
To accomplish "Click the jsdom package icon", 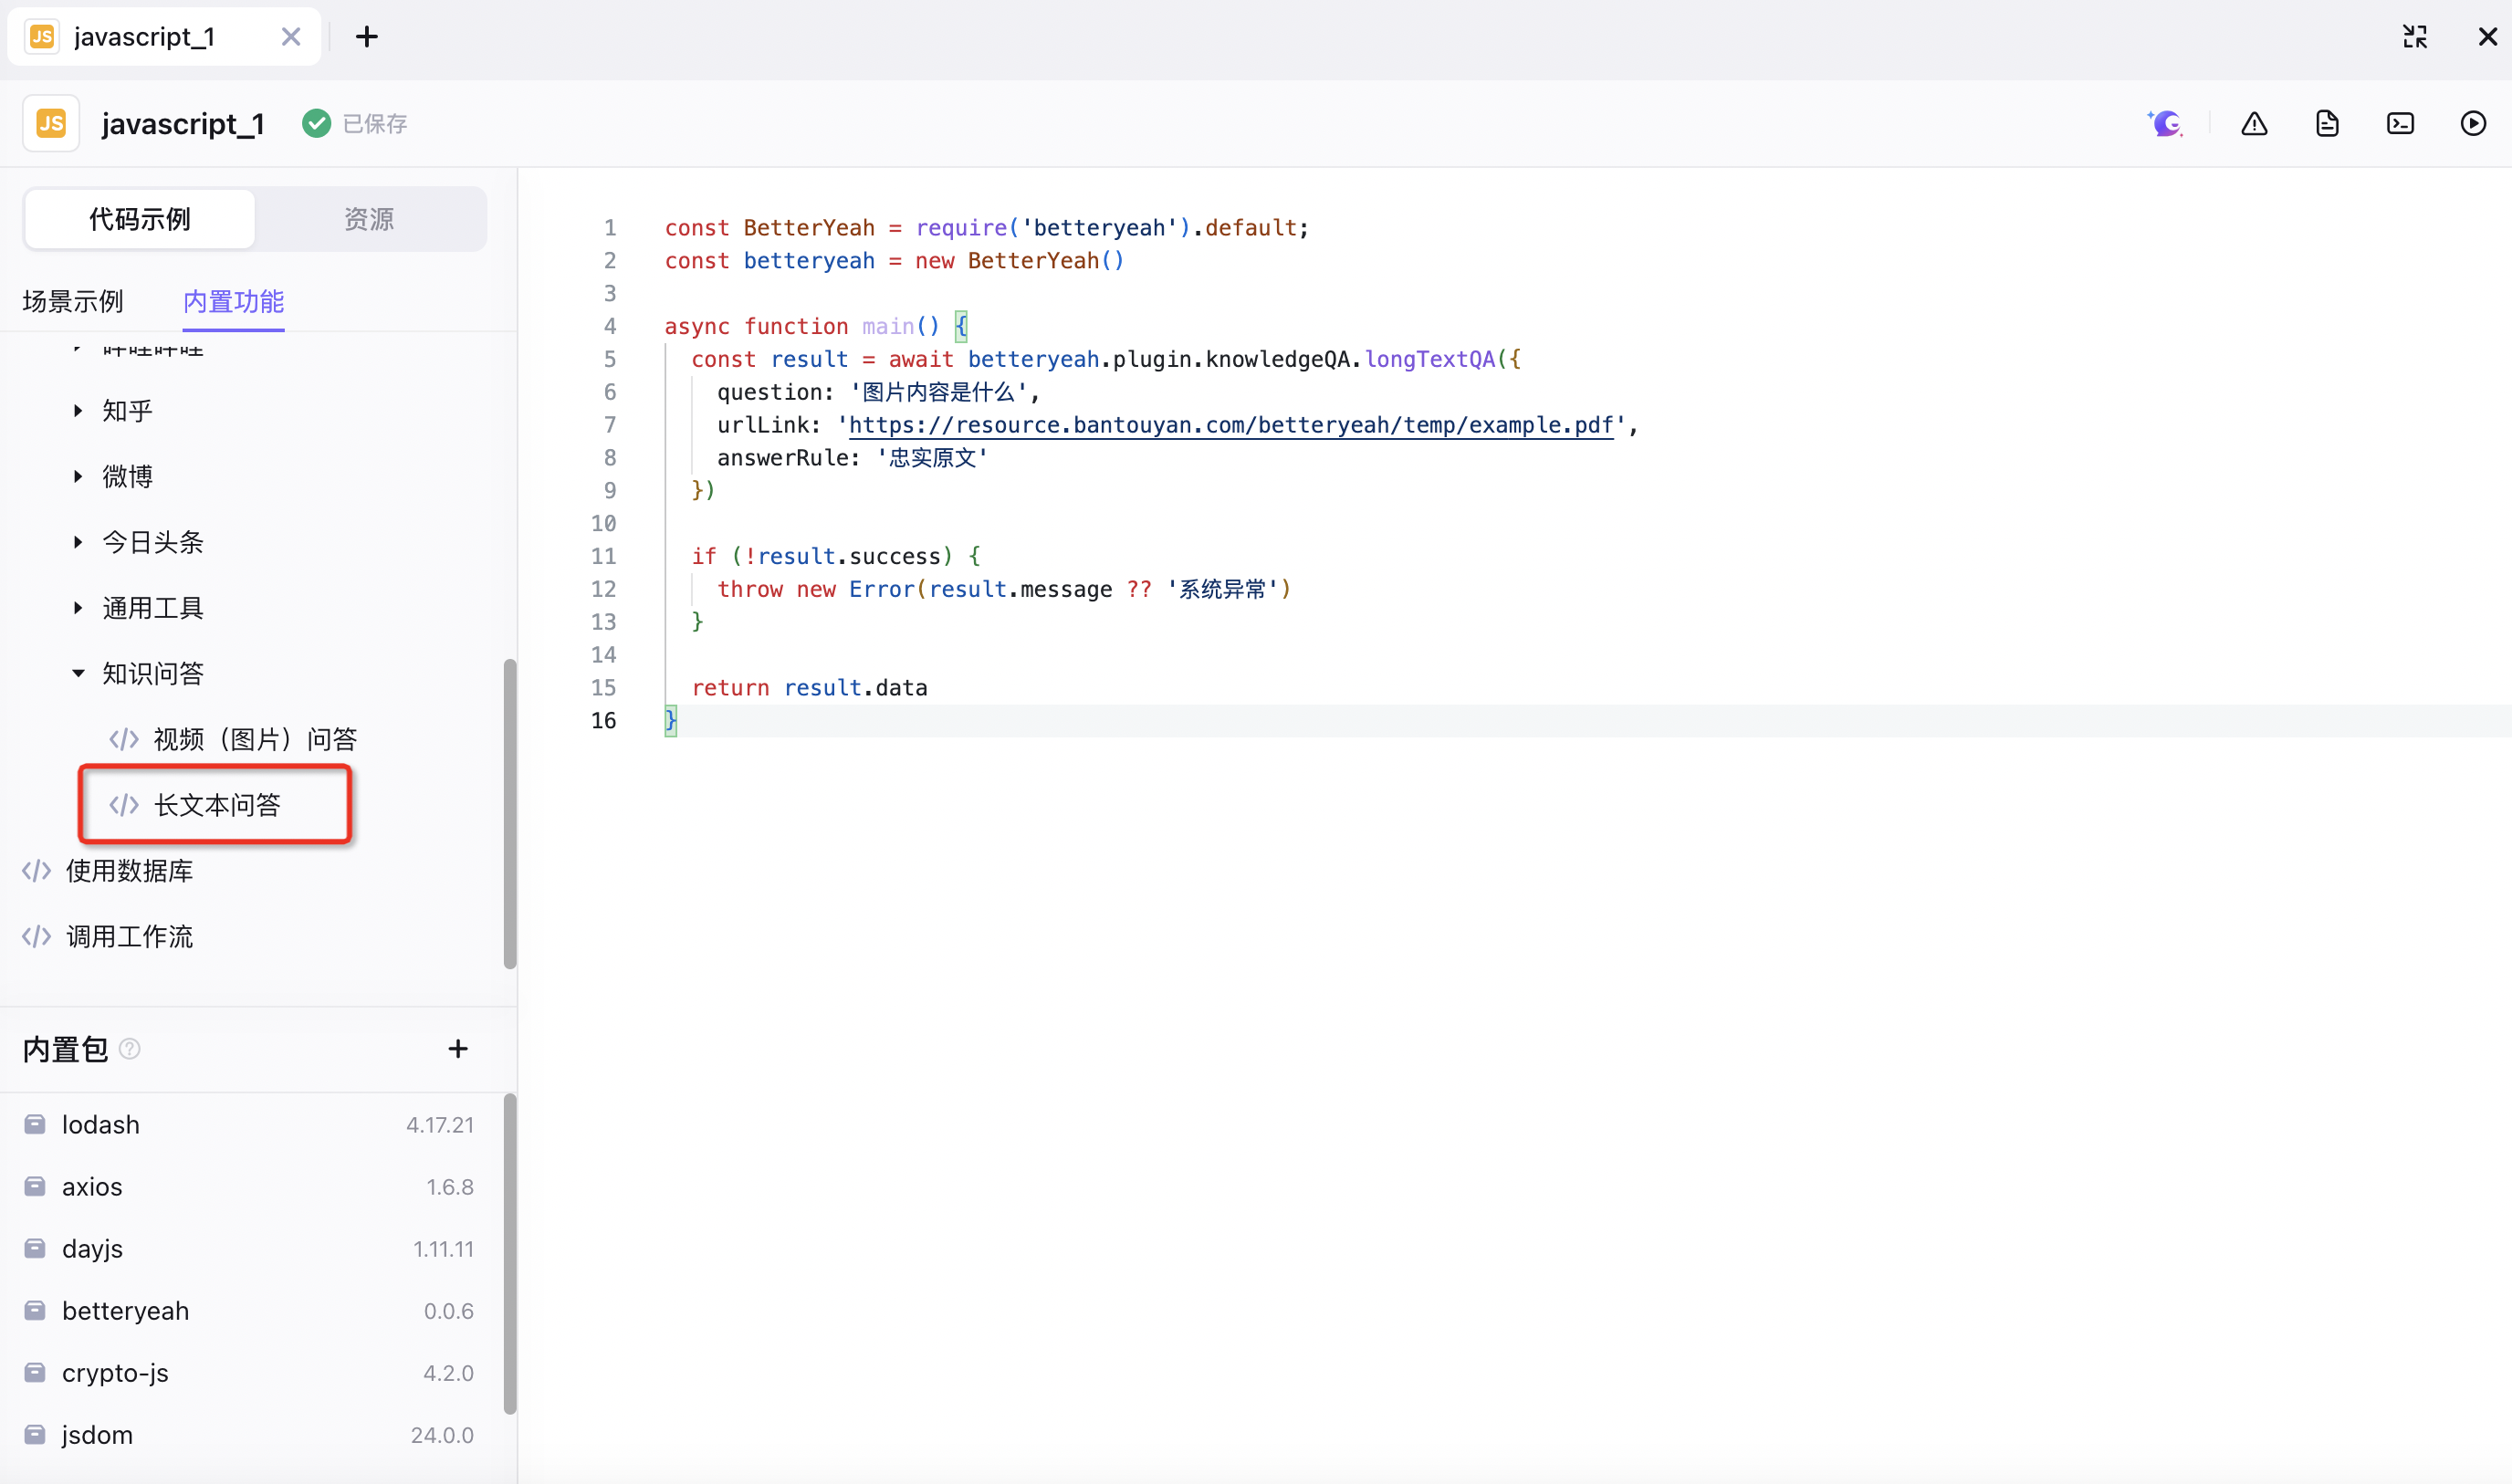I will [x=35, y=1434].
